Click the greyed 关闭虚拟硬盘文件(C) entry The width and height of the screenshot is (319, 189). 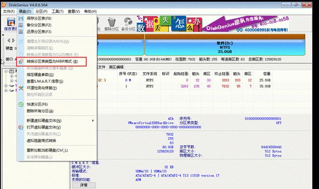pyautogui.click(x=44, y=134)
